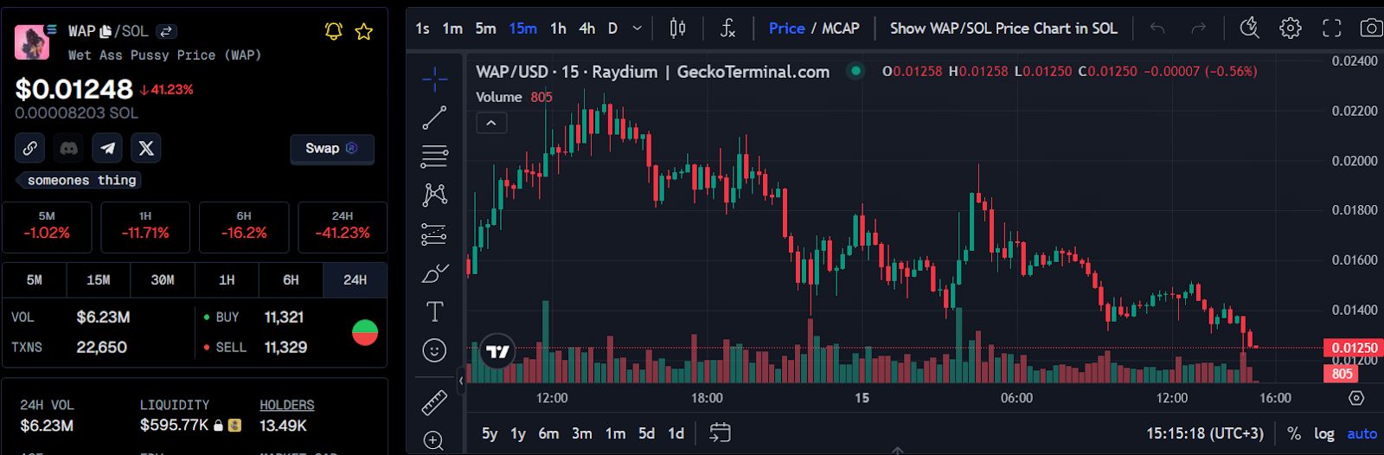Expand the timeframe dropdown chevron

[638, 29]
